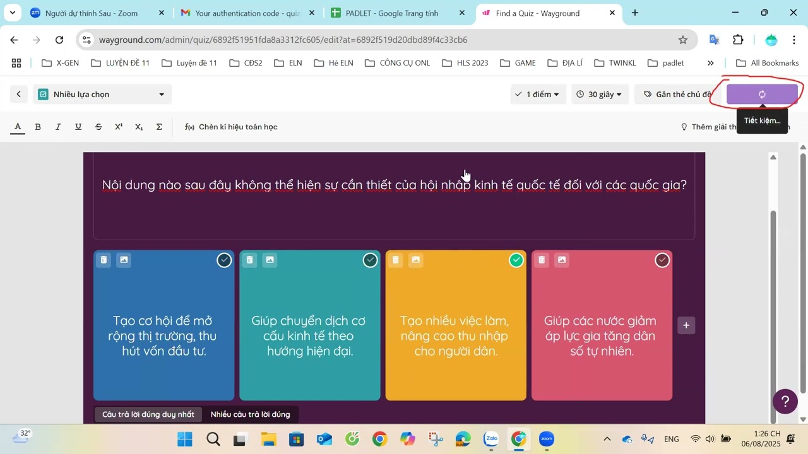This screenshot has height=454, width=808.
Task: Open the '30 giây' time dropdown
Action: (599, 95)
